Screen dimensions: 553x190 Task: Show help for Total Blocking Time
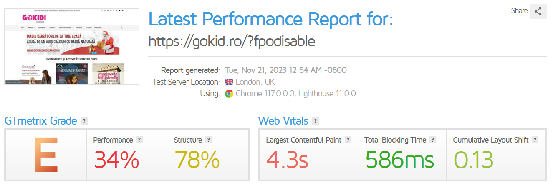(433, 140)
